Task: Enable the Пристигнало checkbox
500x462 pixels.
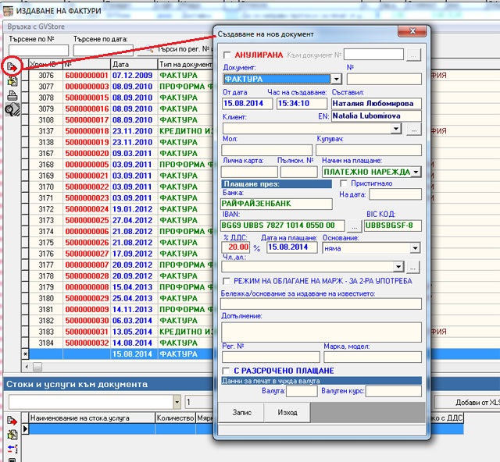Action: pyautogui.click(x=344, y=183)
